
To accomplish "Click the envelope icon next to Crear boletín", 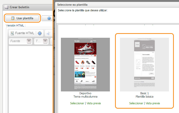I will coord(6,7).
